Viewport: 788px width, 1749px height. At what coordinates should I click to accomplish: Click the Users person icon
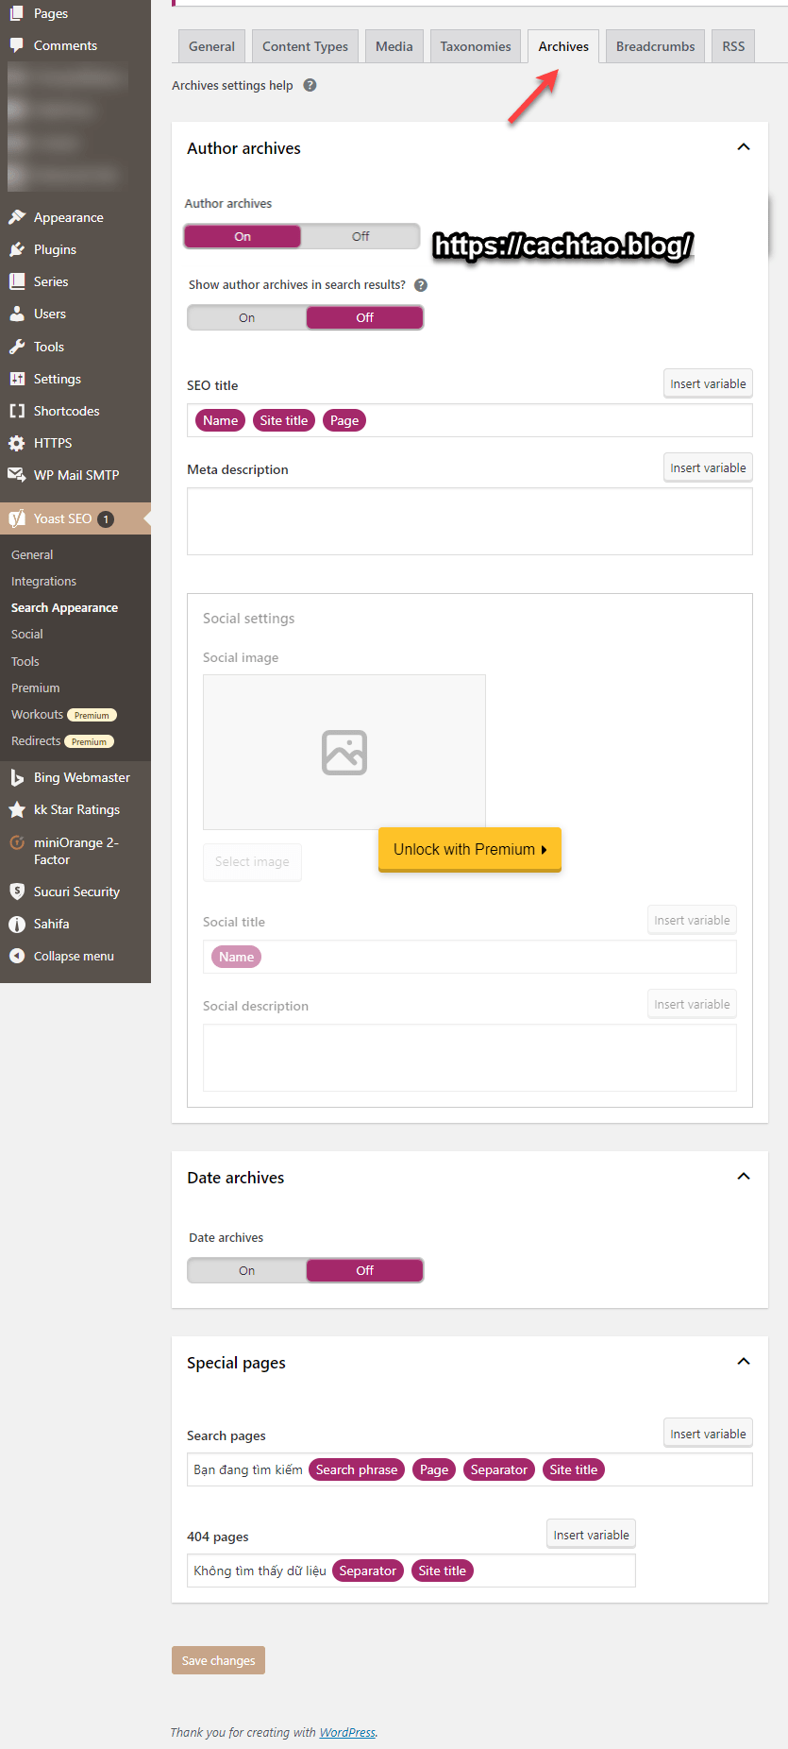pos(17,314)
